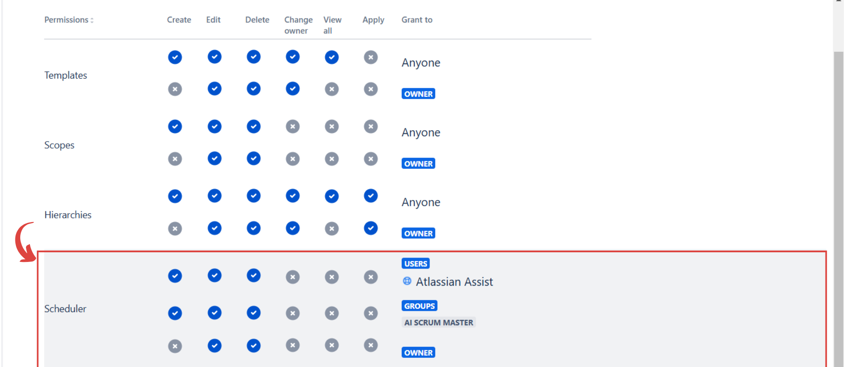
Task: Toggle Templates Apply permission for Anyone
Action: click(x=371, y=57)
